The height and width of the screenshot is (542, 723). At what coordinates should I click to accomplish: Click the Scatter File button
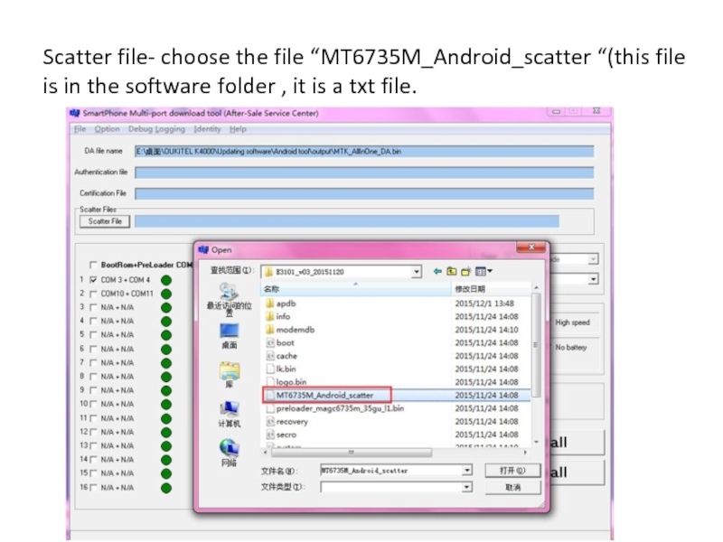pyautogui.click(x=105, y=221)
